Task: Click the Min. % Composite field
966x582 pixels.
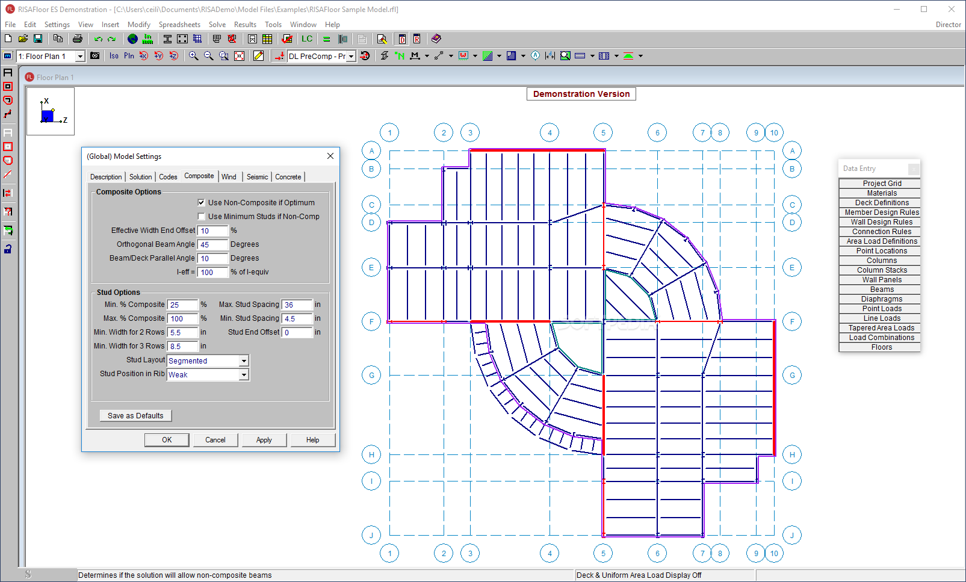Action: [183, 305]
